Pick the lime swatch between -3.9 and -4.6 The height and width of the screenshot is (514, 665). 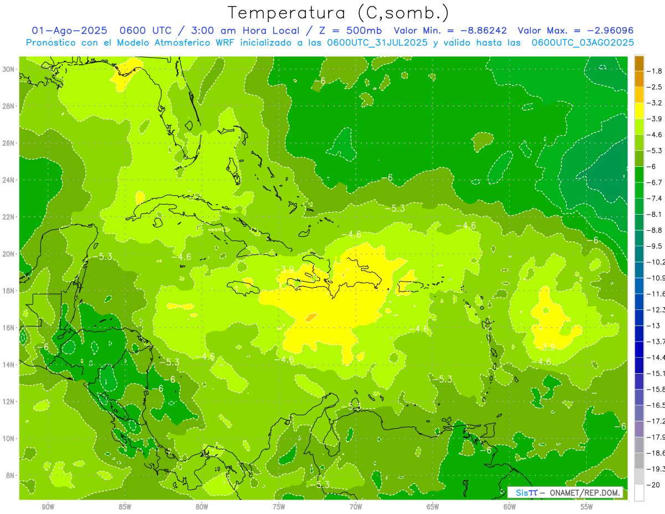coord(639,126)
